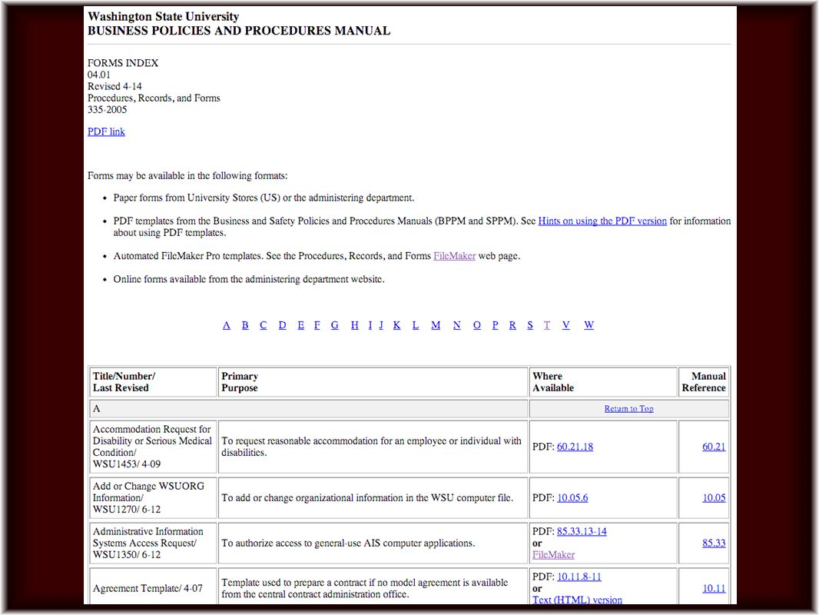Screen dimensions: 819x615
Task: Click the 'Primary Purpose' column header
Action: [x=373, y=382]
